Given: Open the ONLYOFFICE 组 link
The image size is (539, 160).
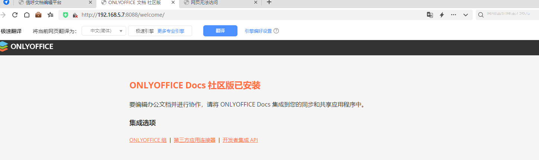Looking at the screenshot, I should (x=148, y=140).
